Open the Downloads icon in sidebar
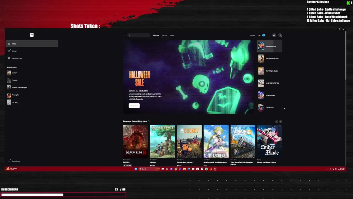353x199 pixels. pos(9,161)
